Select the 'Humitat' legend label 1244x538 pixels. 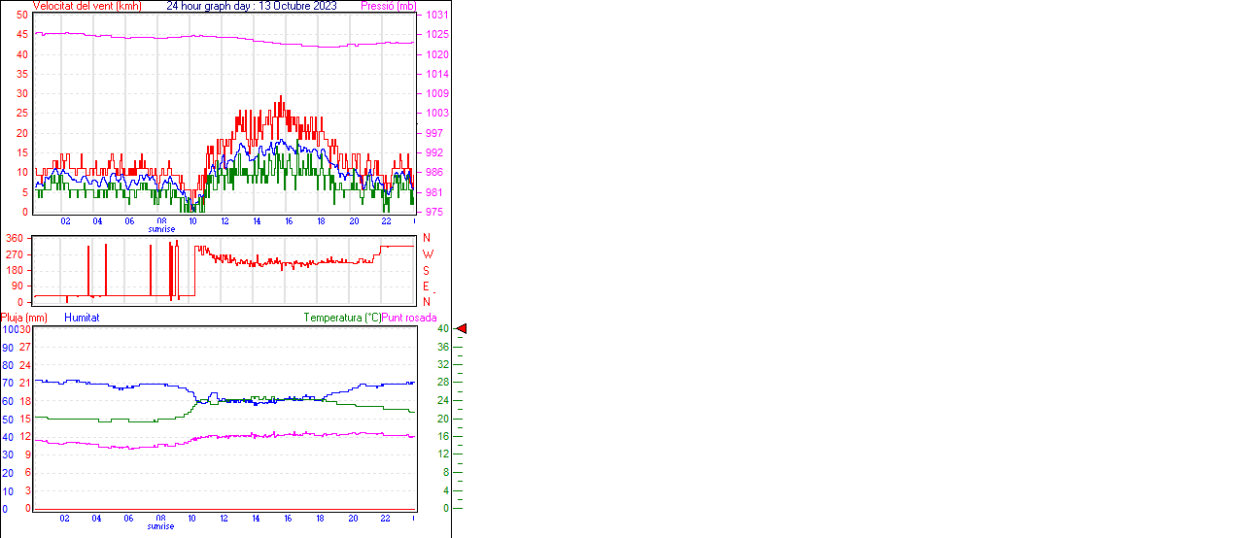[82, 318]
